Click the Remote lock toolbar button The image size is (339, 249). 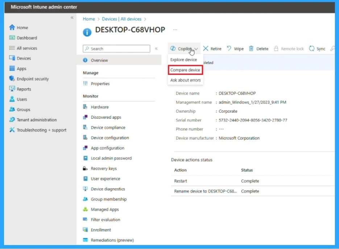click(289, 48)
